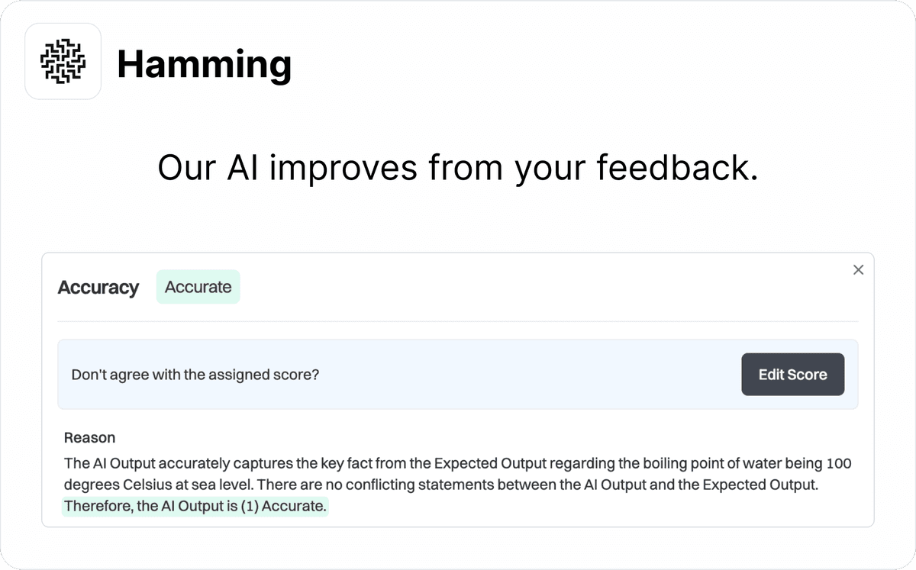Image resolution: width=916 pixels, height=570 pixels.
Task: Expand the Accuracy card details
Action: coord(98,287)
